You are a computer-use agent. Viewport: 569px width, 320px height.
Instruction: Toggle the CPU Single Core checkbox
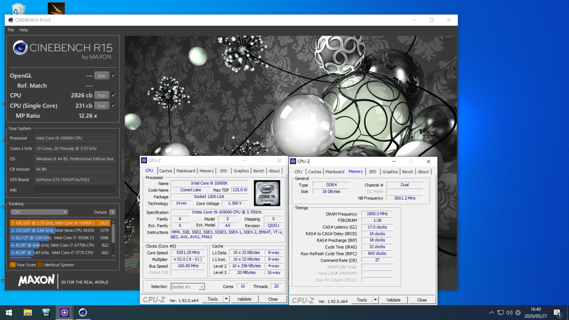point(114,105)
